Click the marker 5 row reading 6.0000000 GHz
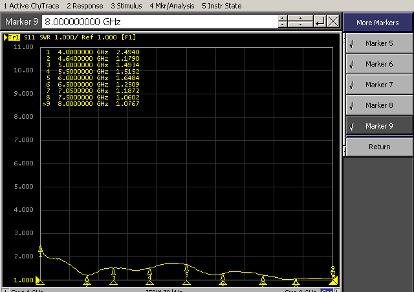414x292 pixels. pos(92,78)
